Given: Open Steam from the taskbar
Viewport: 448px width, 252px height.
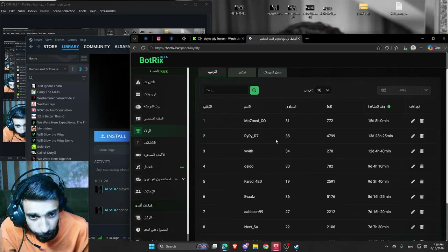Looking at the screenshot, I should click(296, 246).
